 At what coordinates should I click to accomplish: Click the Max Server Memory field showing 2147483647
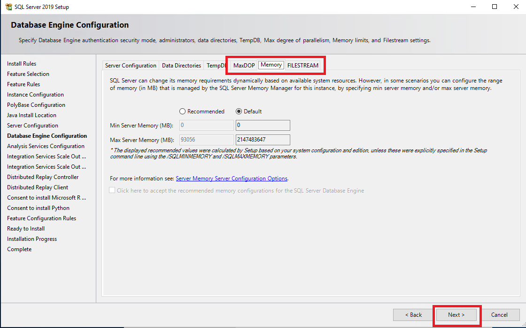coord(263,140)
